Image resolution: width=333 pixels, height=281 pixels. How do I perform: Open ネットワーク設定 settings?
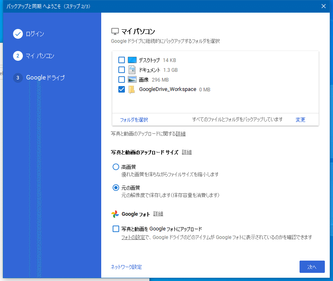126,267
